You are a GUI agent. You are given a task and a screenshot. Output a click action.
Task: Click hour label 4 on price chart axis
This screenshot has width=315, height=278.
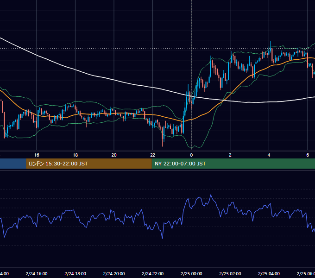click(269, 155)
